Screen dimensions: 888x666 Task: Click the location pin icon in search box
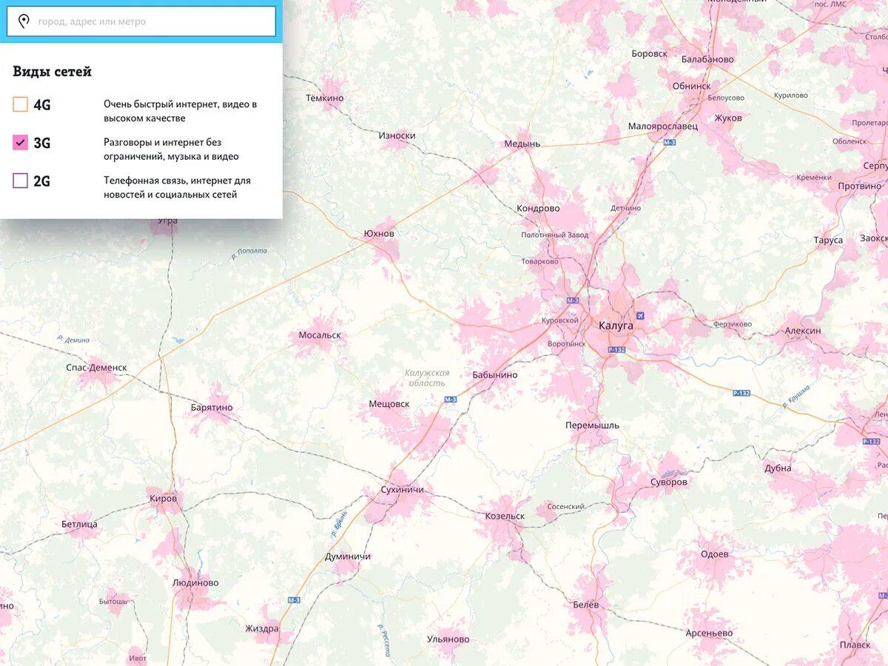click(24, 21)
